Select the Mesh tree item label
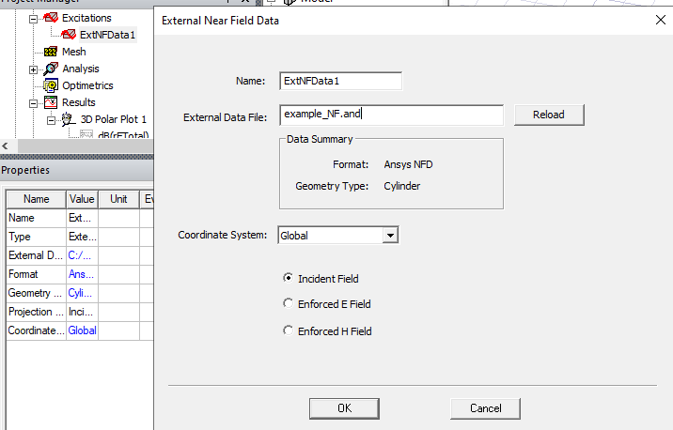673x430 pixels. pyautogui.click(x=74, y=52)
